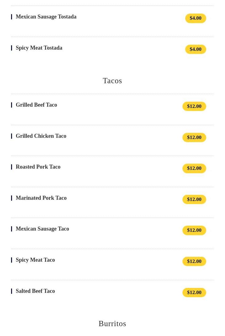
Task: Open the Grilled Beef Taco item
Action: pyautogui.click(x=36, y=105)
